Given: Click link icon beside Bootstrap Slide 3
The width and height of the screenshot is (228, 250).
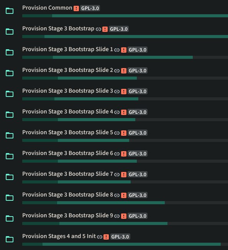Looking at the screenshot, I should [x=117, y=92].
